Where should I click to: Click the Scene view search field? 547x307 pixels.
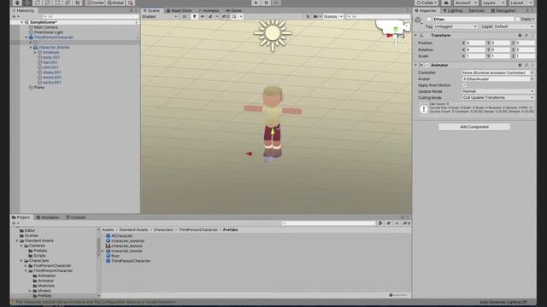point(378,17)
